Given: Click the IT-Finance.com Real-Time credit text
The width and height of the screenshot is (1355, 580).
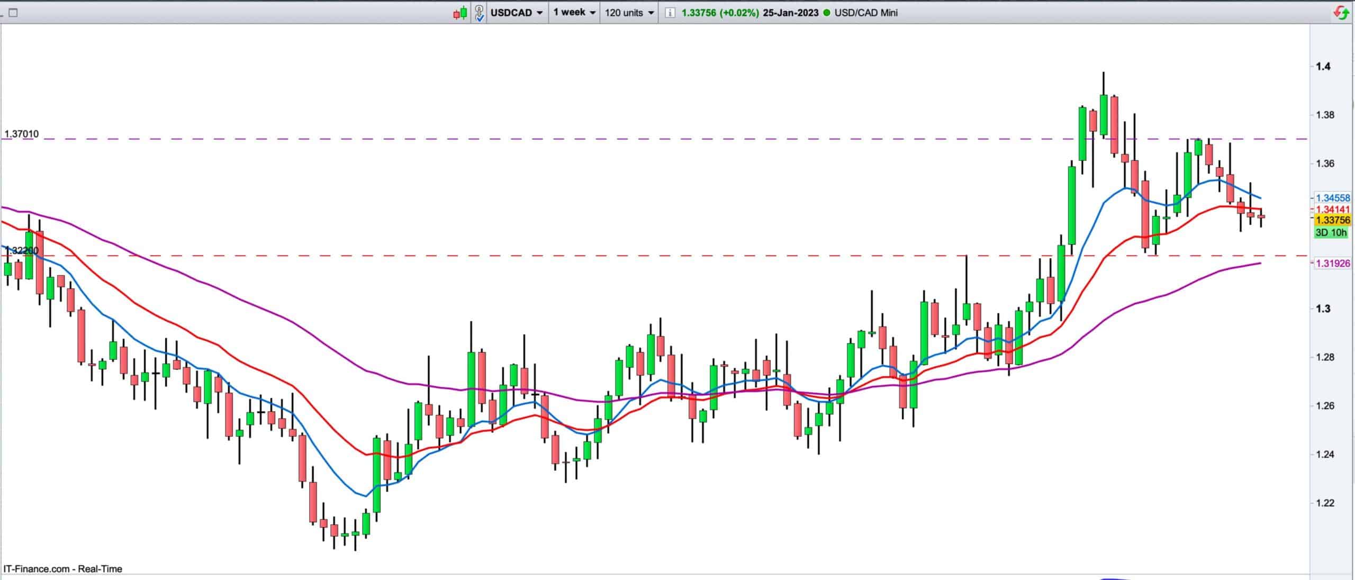Looking at the screenshot, I should point(62,569).
